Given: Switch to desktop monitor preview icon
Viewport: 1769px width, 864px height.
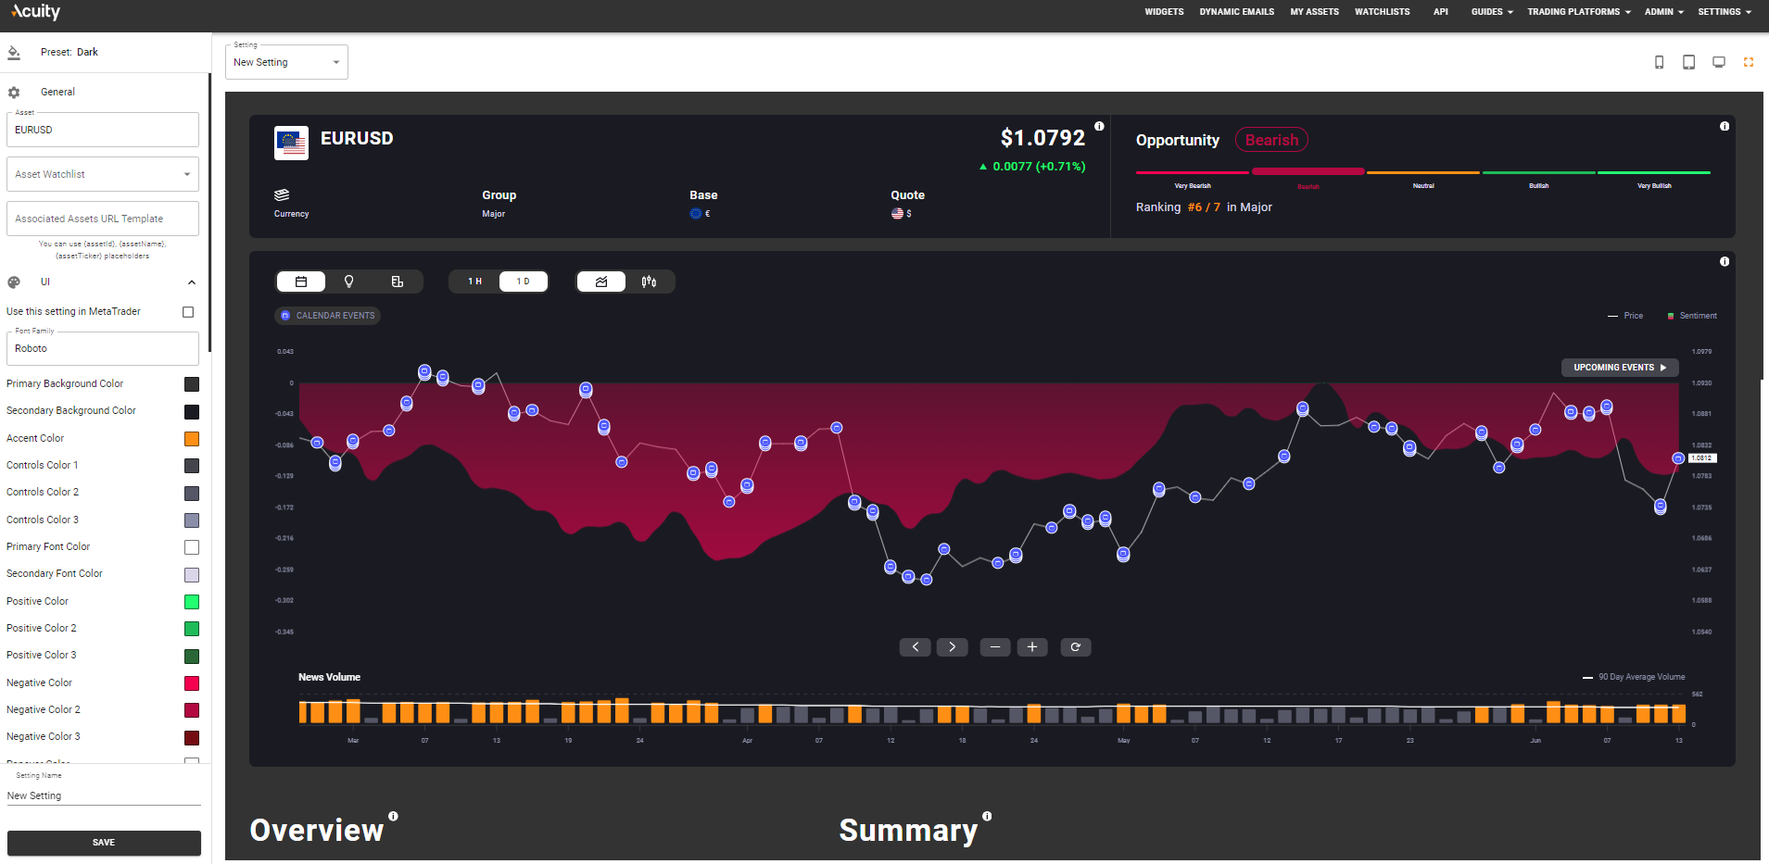Looking at the screenshot, I should [x=1718, y=62].
